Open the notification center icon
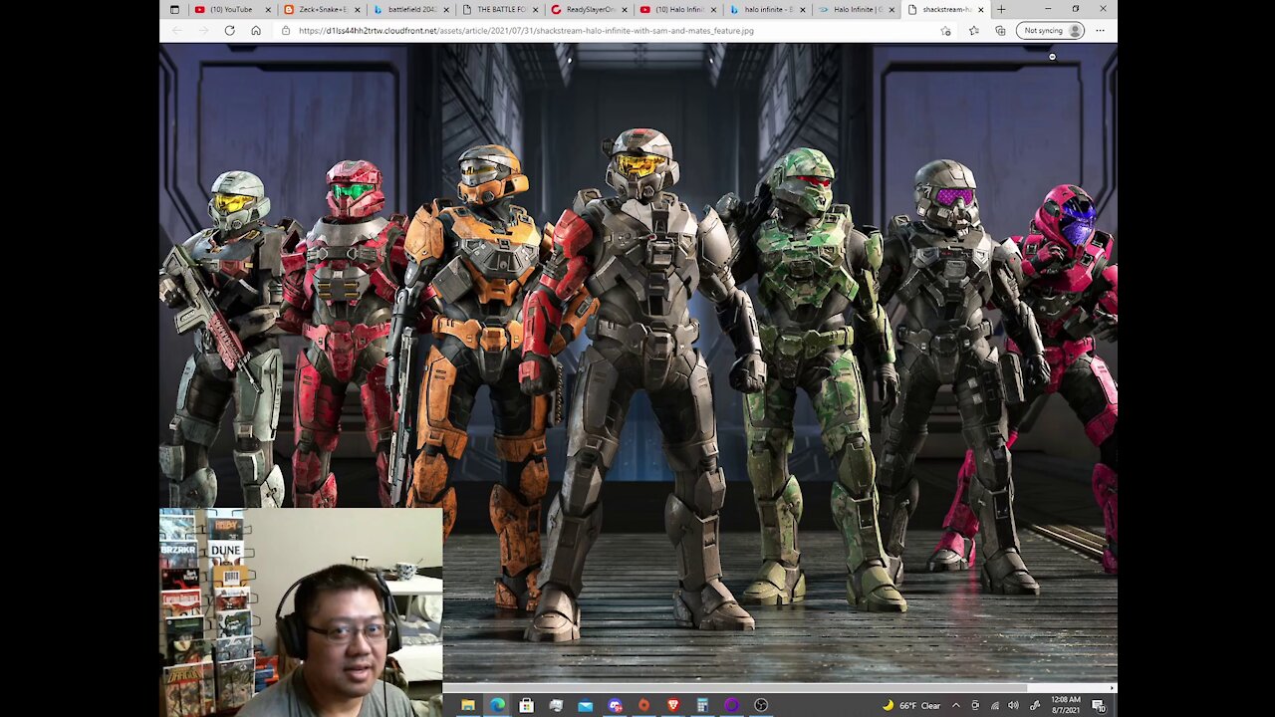1275x717 pixels. click(1099, 705)
